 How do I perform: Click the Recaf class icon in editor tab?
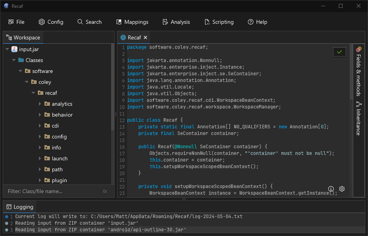123,37
